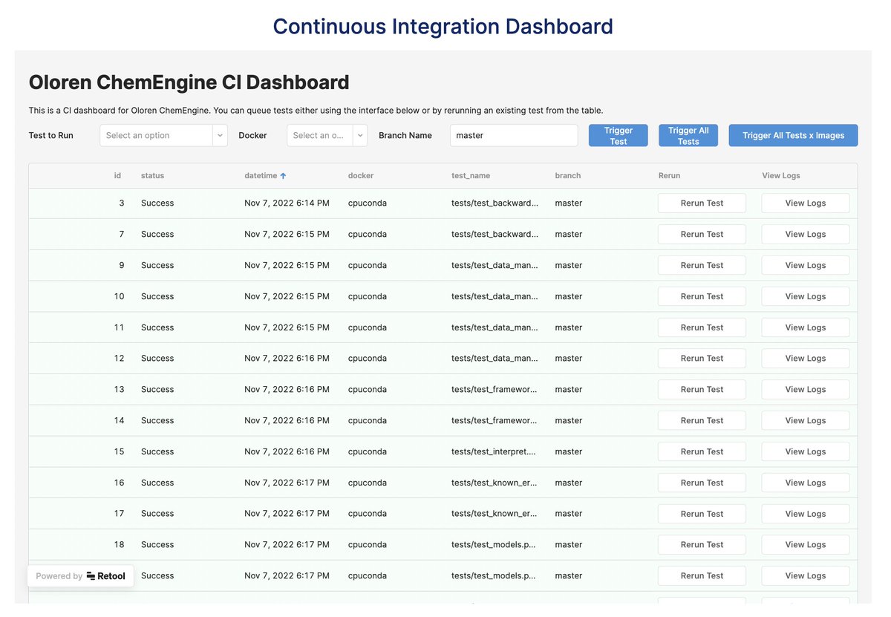This screenshot has width=891, height=617.
Task: Click the test_name cell in row 16
Action: coord(495,483)
